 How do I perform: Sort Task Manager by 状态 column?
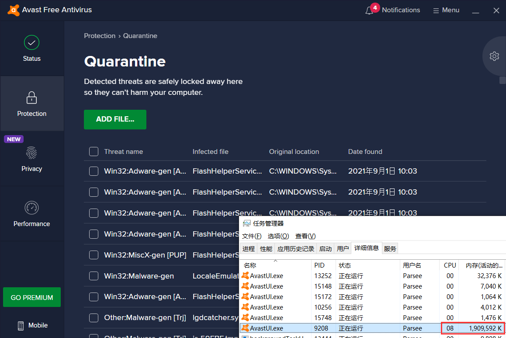(368, 265)
